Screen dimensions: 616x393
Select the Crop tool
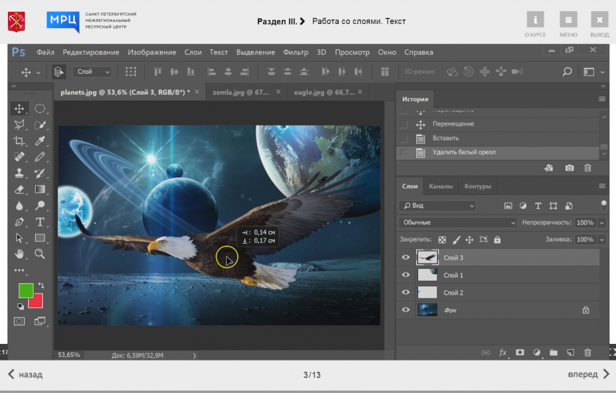pyautogui.click(x=19, y=141)
